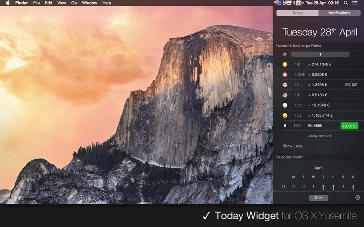This screenshot has height=227, width=364.
Task: Click the settings gear icon in exchange widget
Action: click(285, 54)
